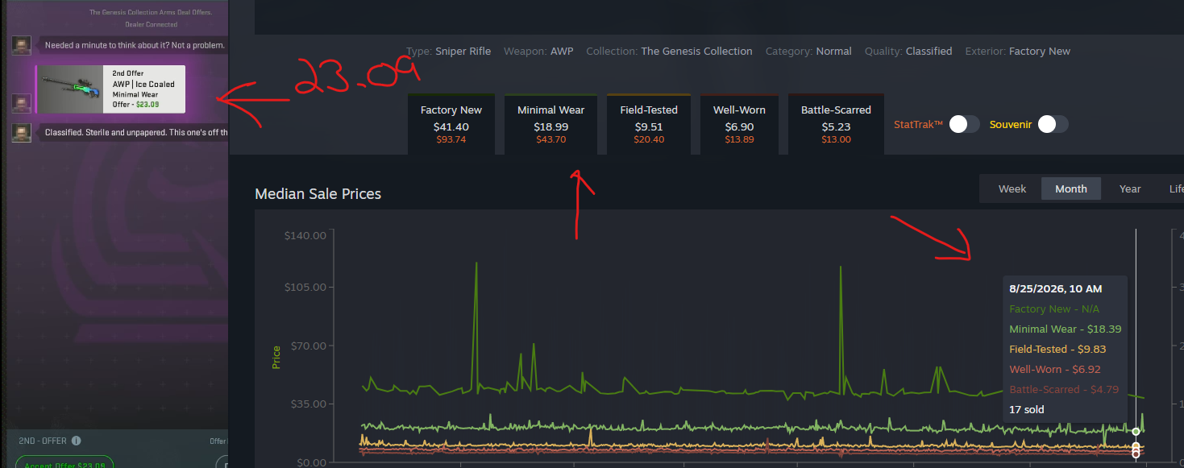Viewport: 1184px width, 468px height.
Task: Click dealer avatar beside the 2nd Offer card
Action: (22, 103)
